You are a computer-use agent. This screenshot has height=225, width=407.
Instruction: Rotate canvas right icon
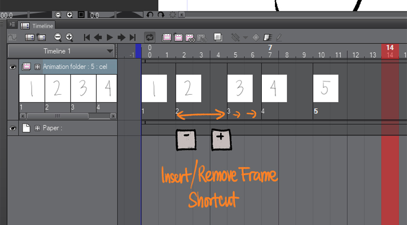[x=161, y=15]
